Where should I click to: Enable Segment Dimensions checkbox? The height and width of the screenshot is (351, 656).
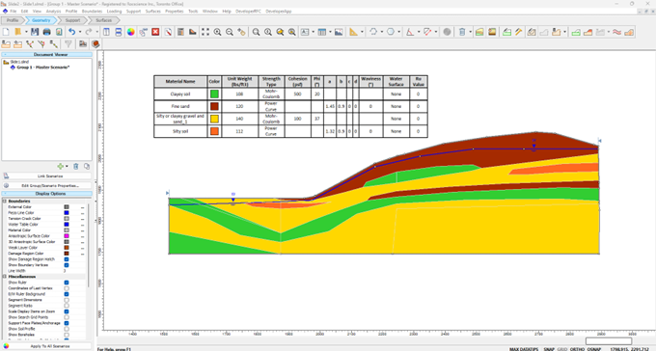(x=67, y=300)
